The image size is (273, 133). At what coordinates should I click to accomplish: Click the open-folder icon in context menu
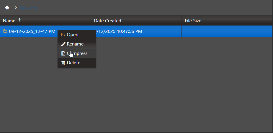point(63,35)
